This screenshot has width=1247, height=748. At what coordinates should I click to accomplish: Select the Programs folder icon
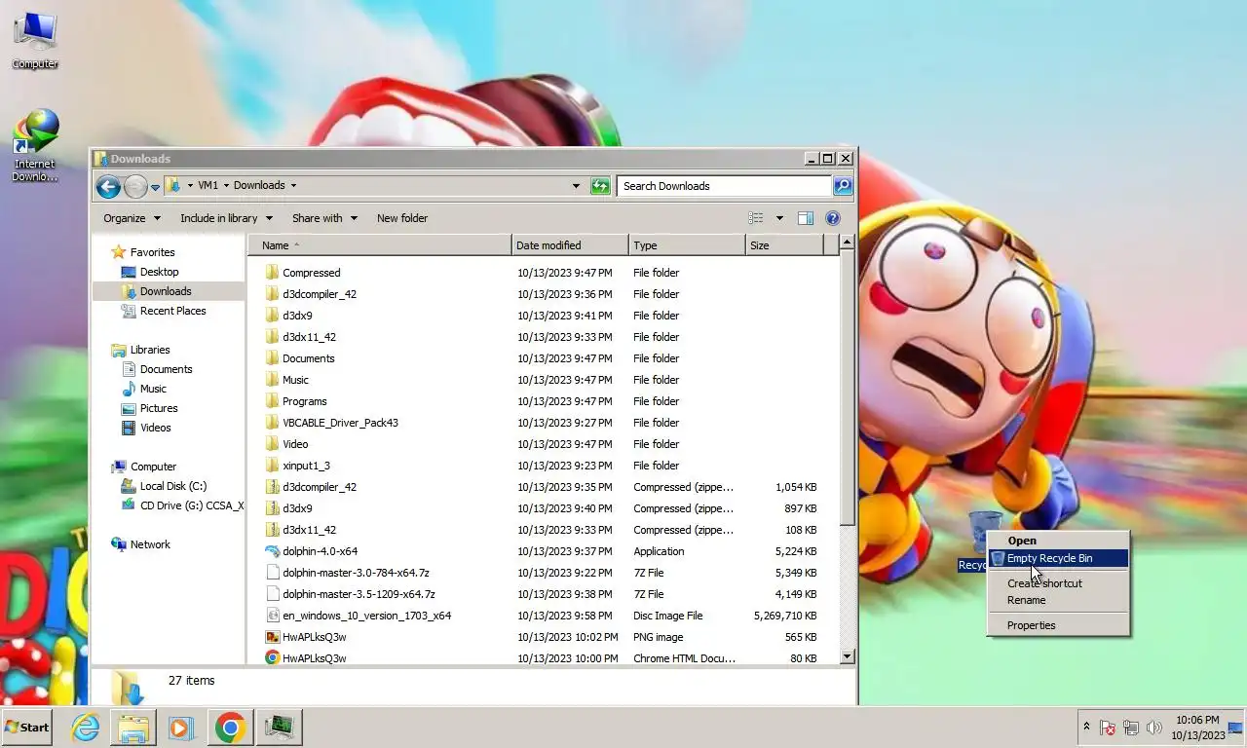click(273, 401)
